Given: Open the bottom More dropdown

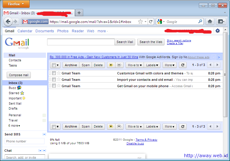Looking at the screenshot, I should [x=170, y=126].
